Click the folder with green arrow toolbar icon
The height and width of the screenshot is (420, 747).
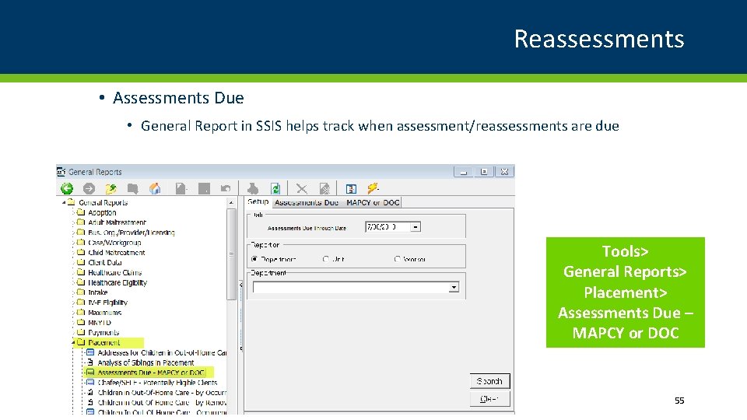coord(111,188)
